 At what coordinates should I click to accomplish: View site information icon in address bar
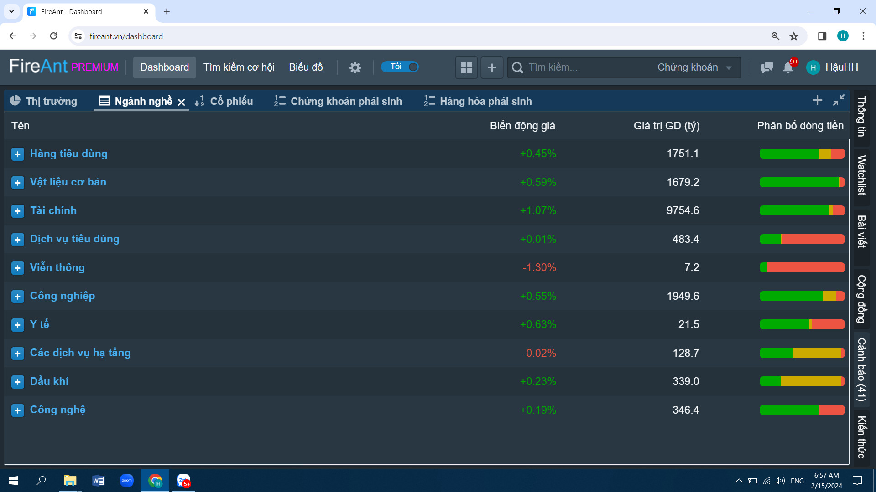click(x=78, y=36)
